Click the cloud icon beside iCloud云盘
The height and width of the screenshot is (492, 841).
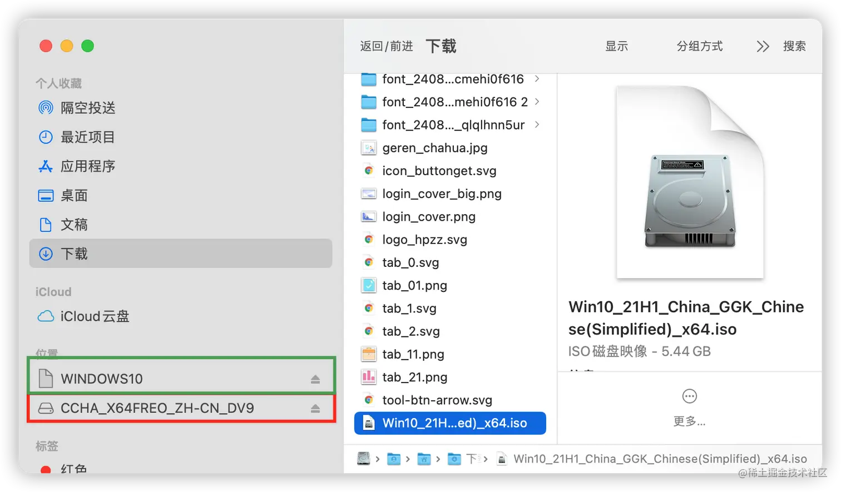(x=46, y=316)
